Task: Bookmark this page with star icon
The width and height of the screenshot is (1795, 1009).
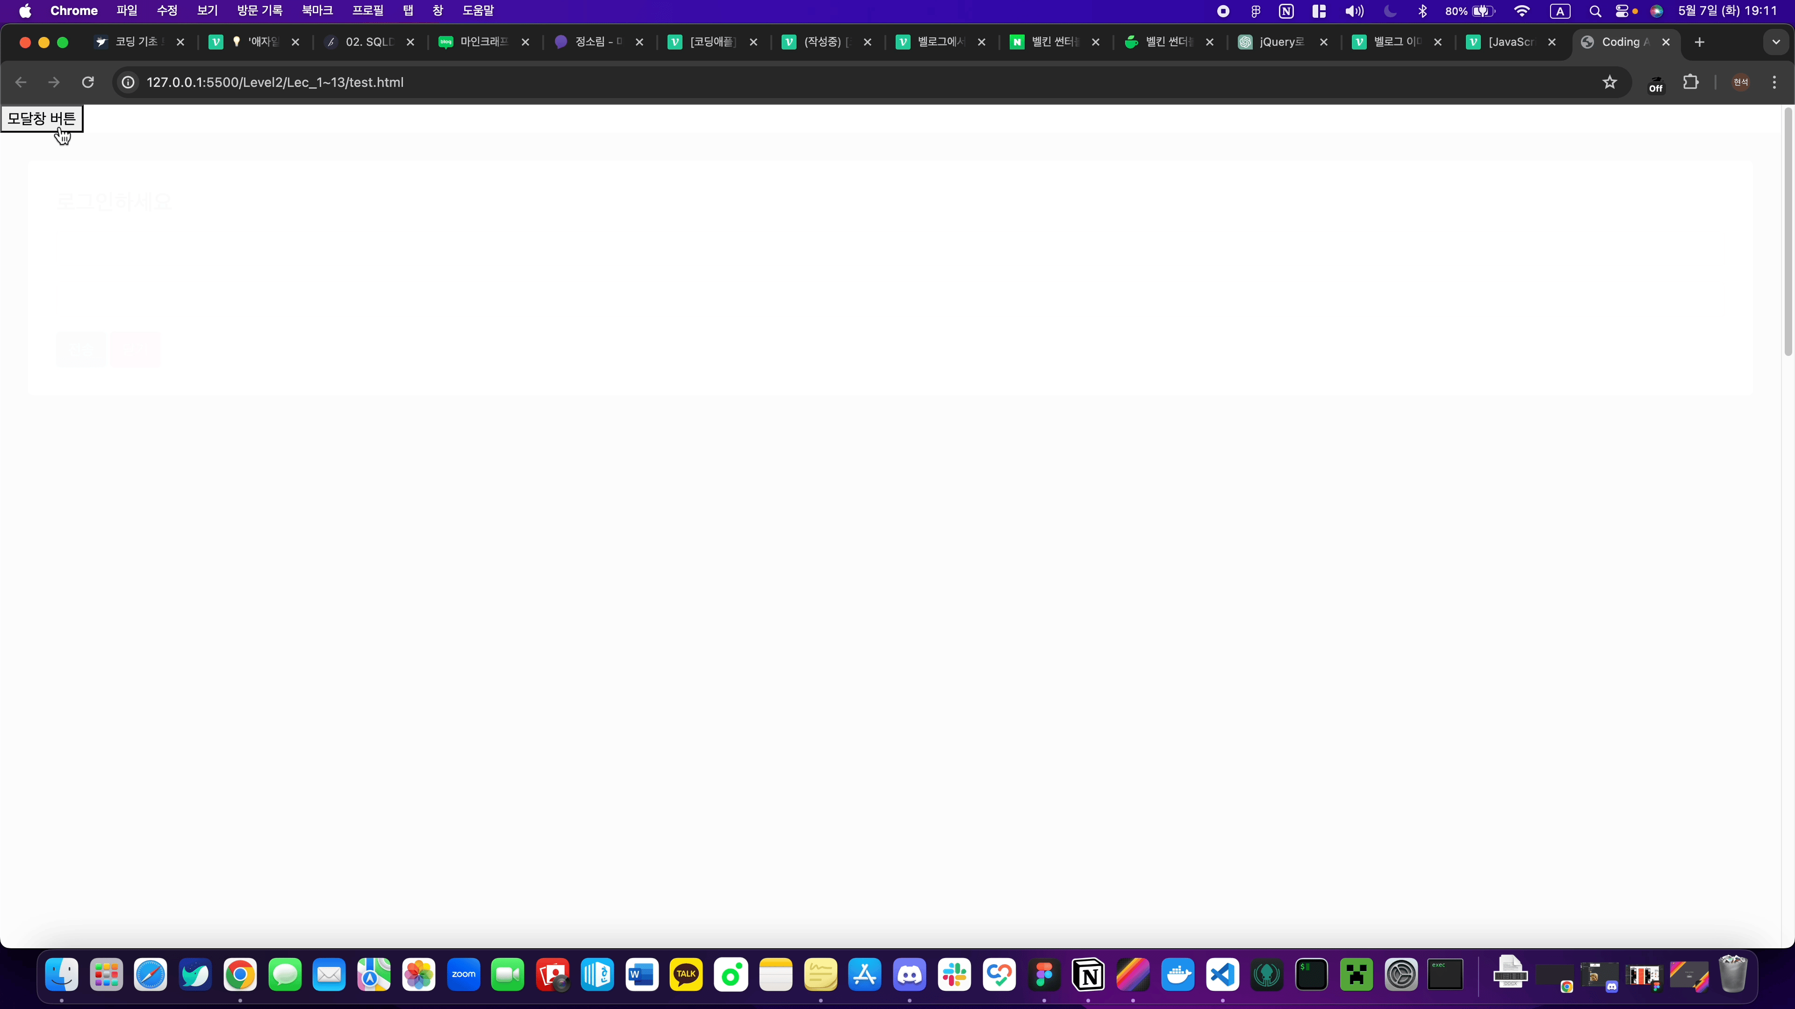Action: point(1609,82)
